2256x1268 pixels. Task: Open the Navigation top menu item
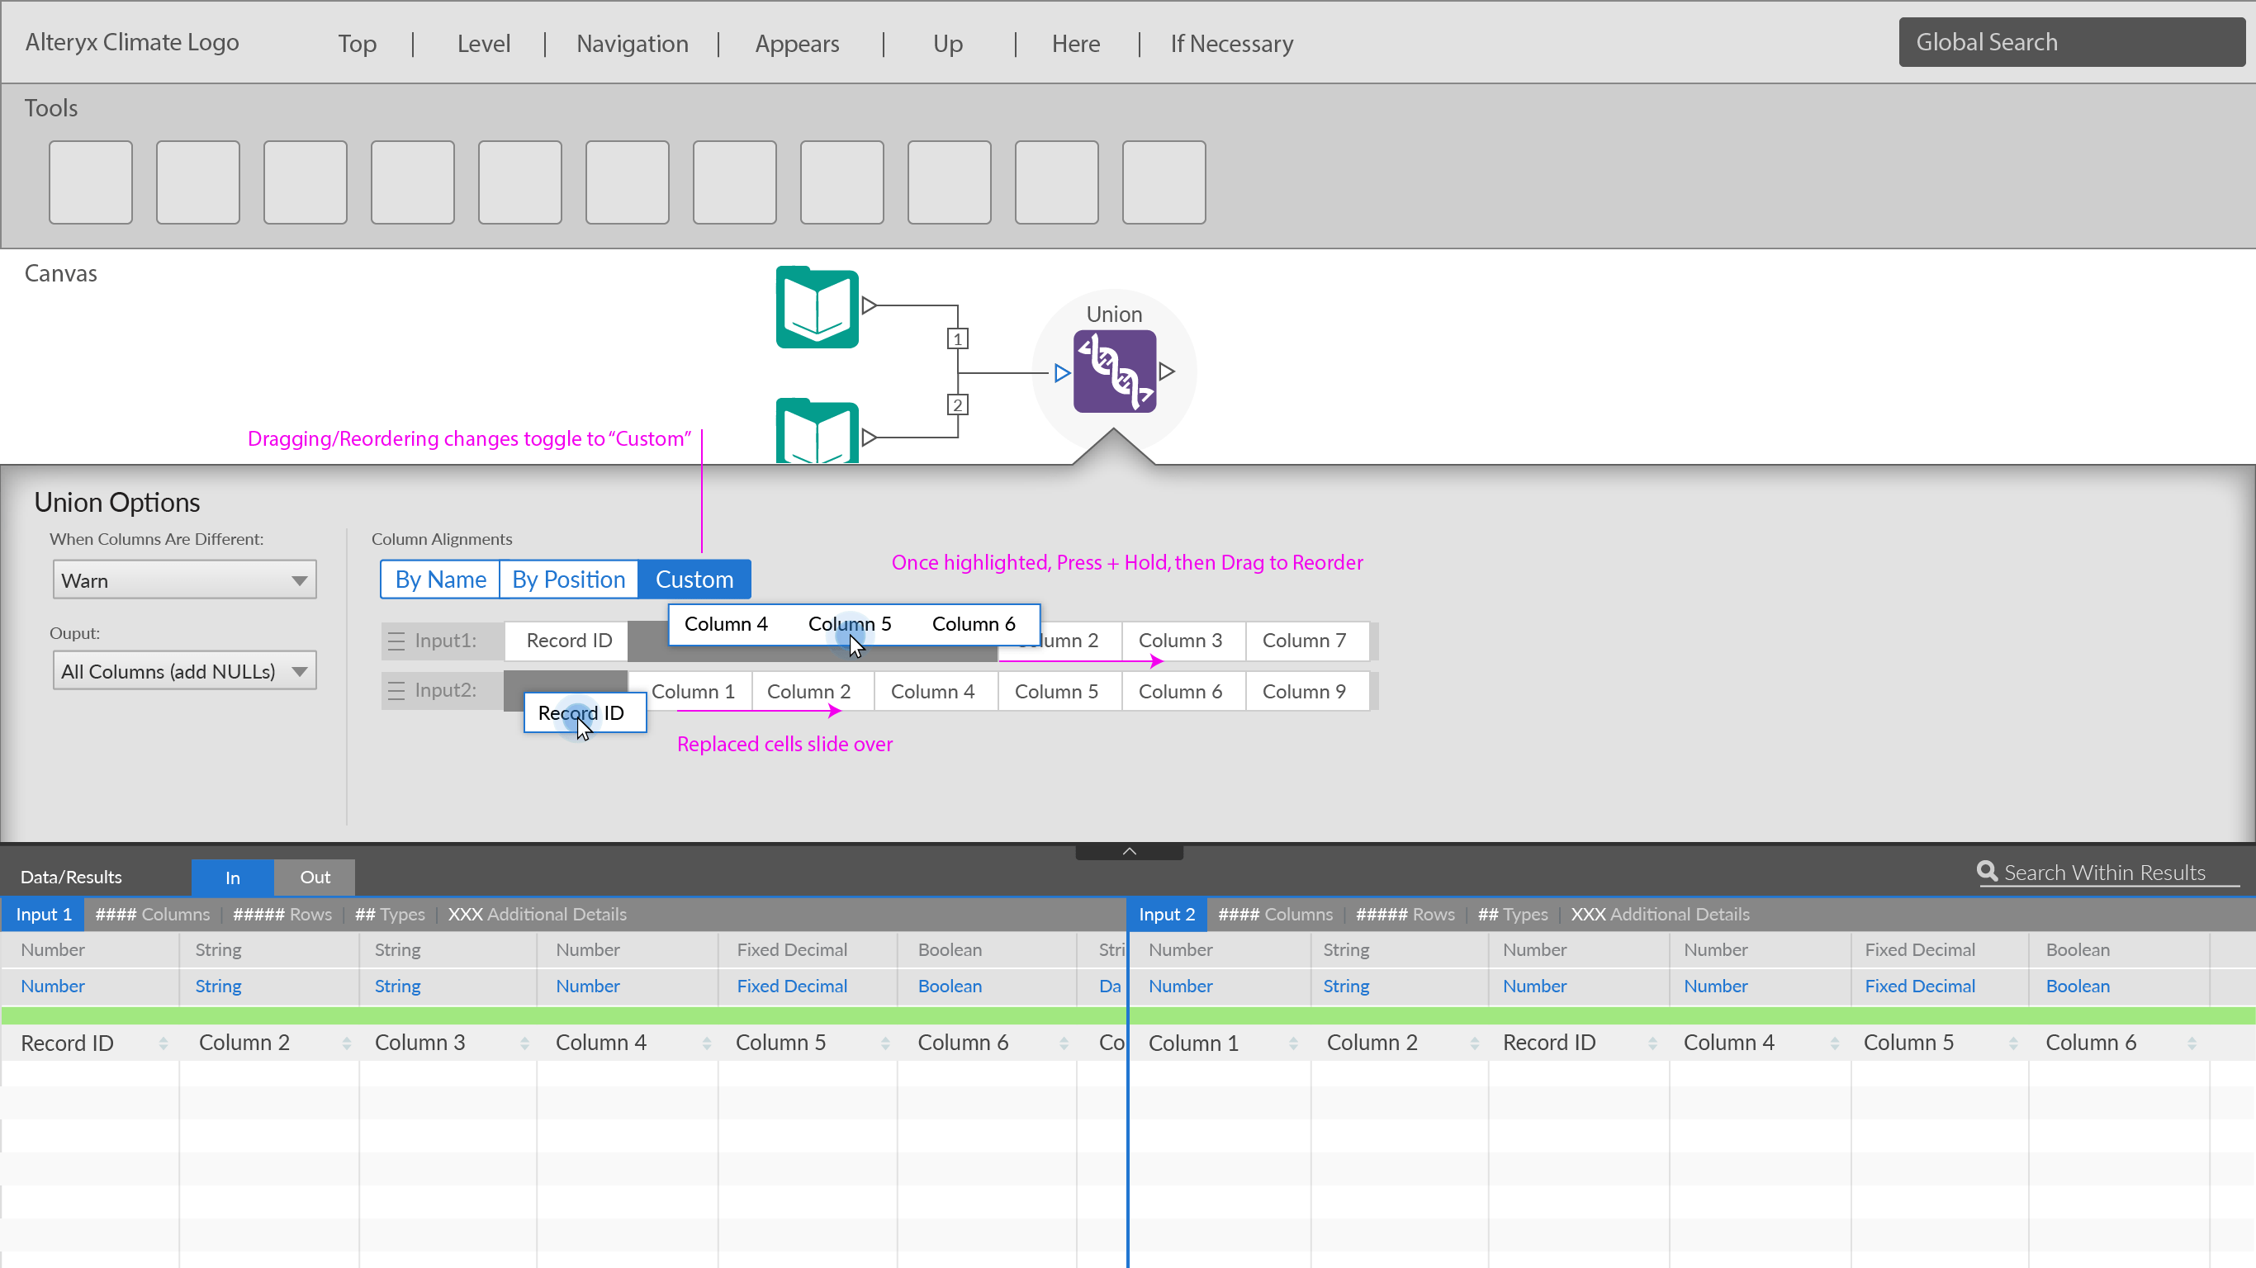(632, 43)
